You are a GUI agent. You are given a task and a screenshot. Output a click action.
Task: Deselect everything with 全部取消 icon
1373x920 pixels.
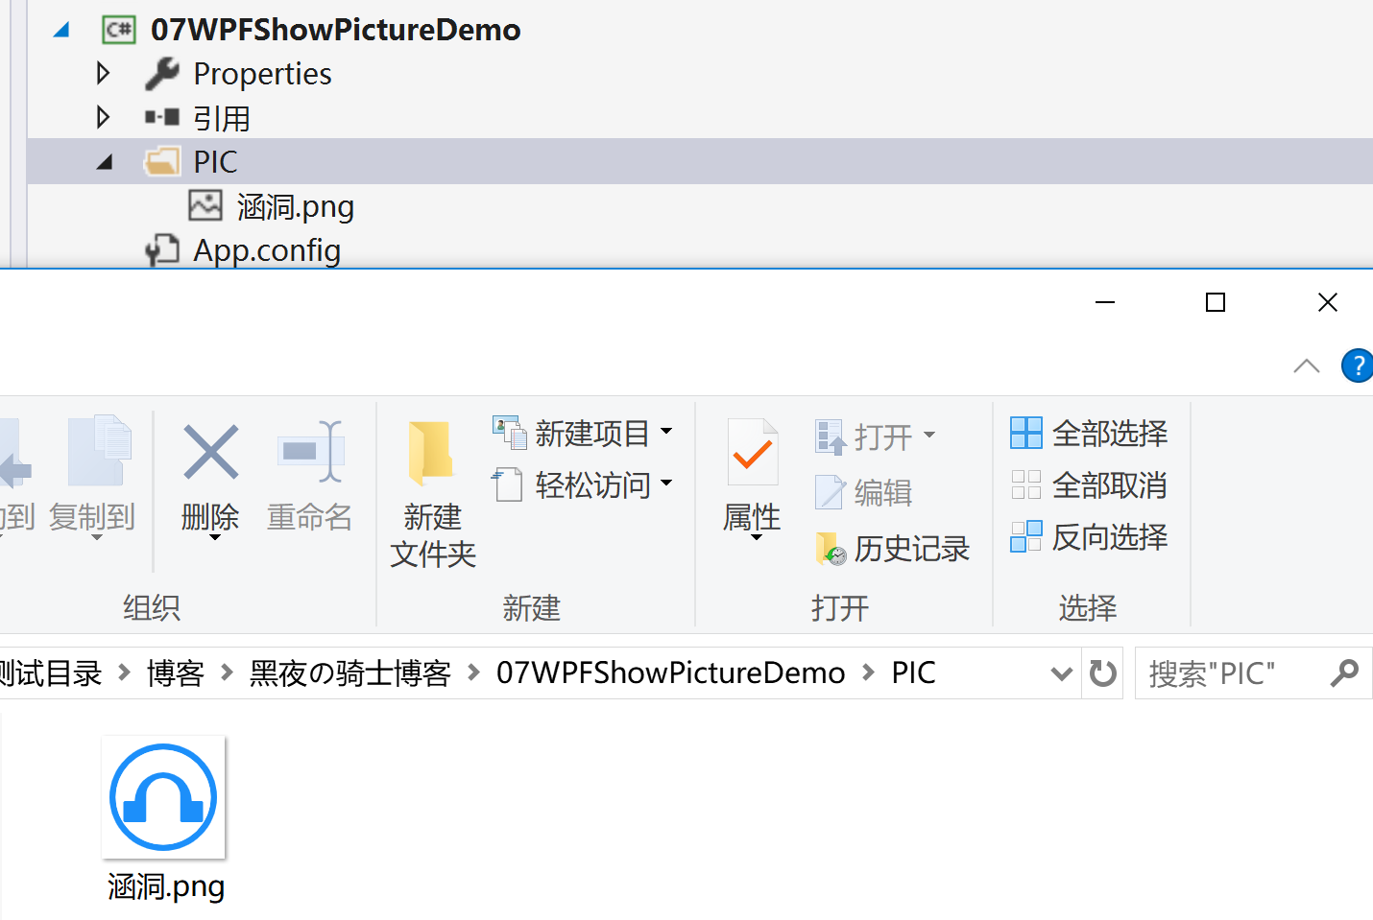(x=1025, y=484)
